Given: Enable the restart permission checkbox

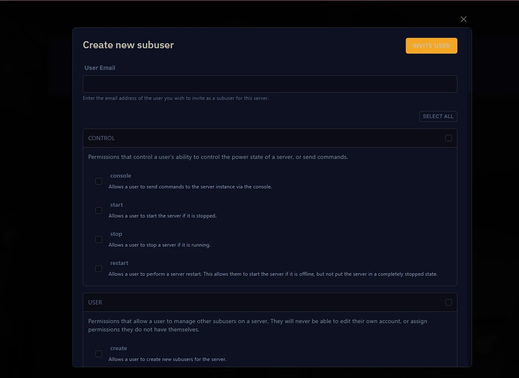Looking at the screenshot, I should click(x=99, y=269).
